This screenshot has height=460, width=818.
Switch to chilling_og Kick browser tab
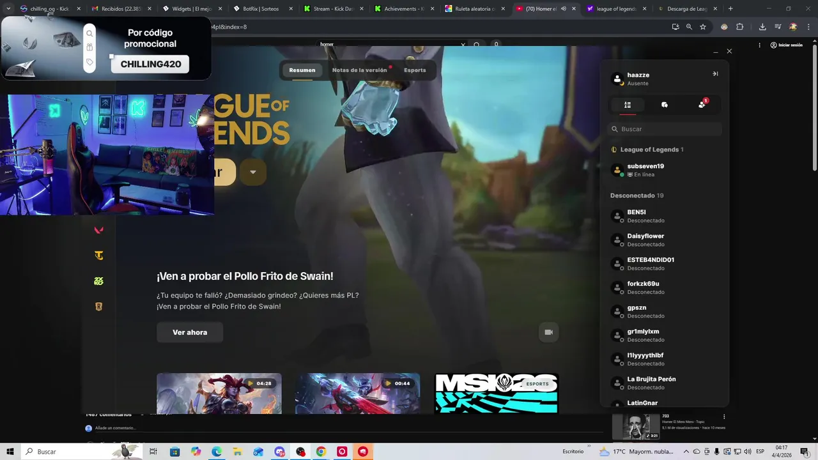[50, 9]
